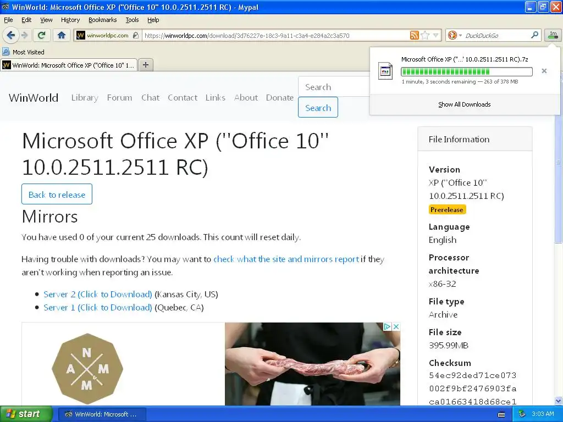Viewport: 563px width, 422px height.
Task: Open the Links nav link
Action: (x=215, y=98)
